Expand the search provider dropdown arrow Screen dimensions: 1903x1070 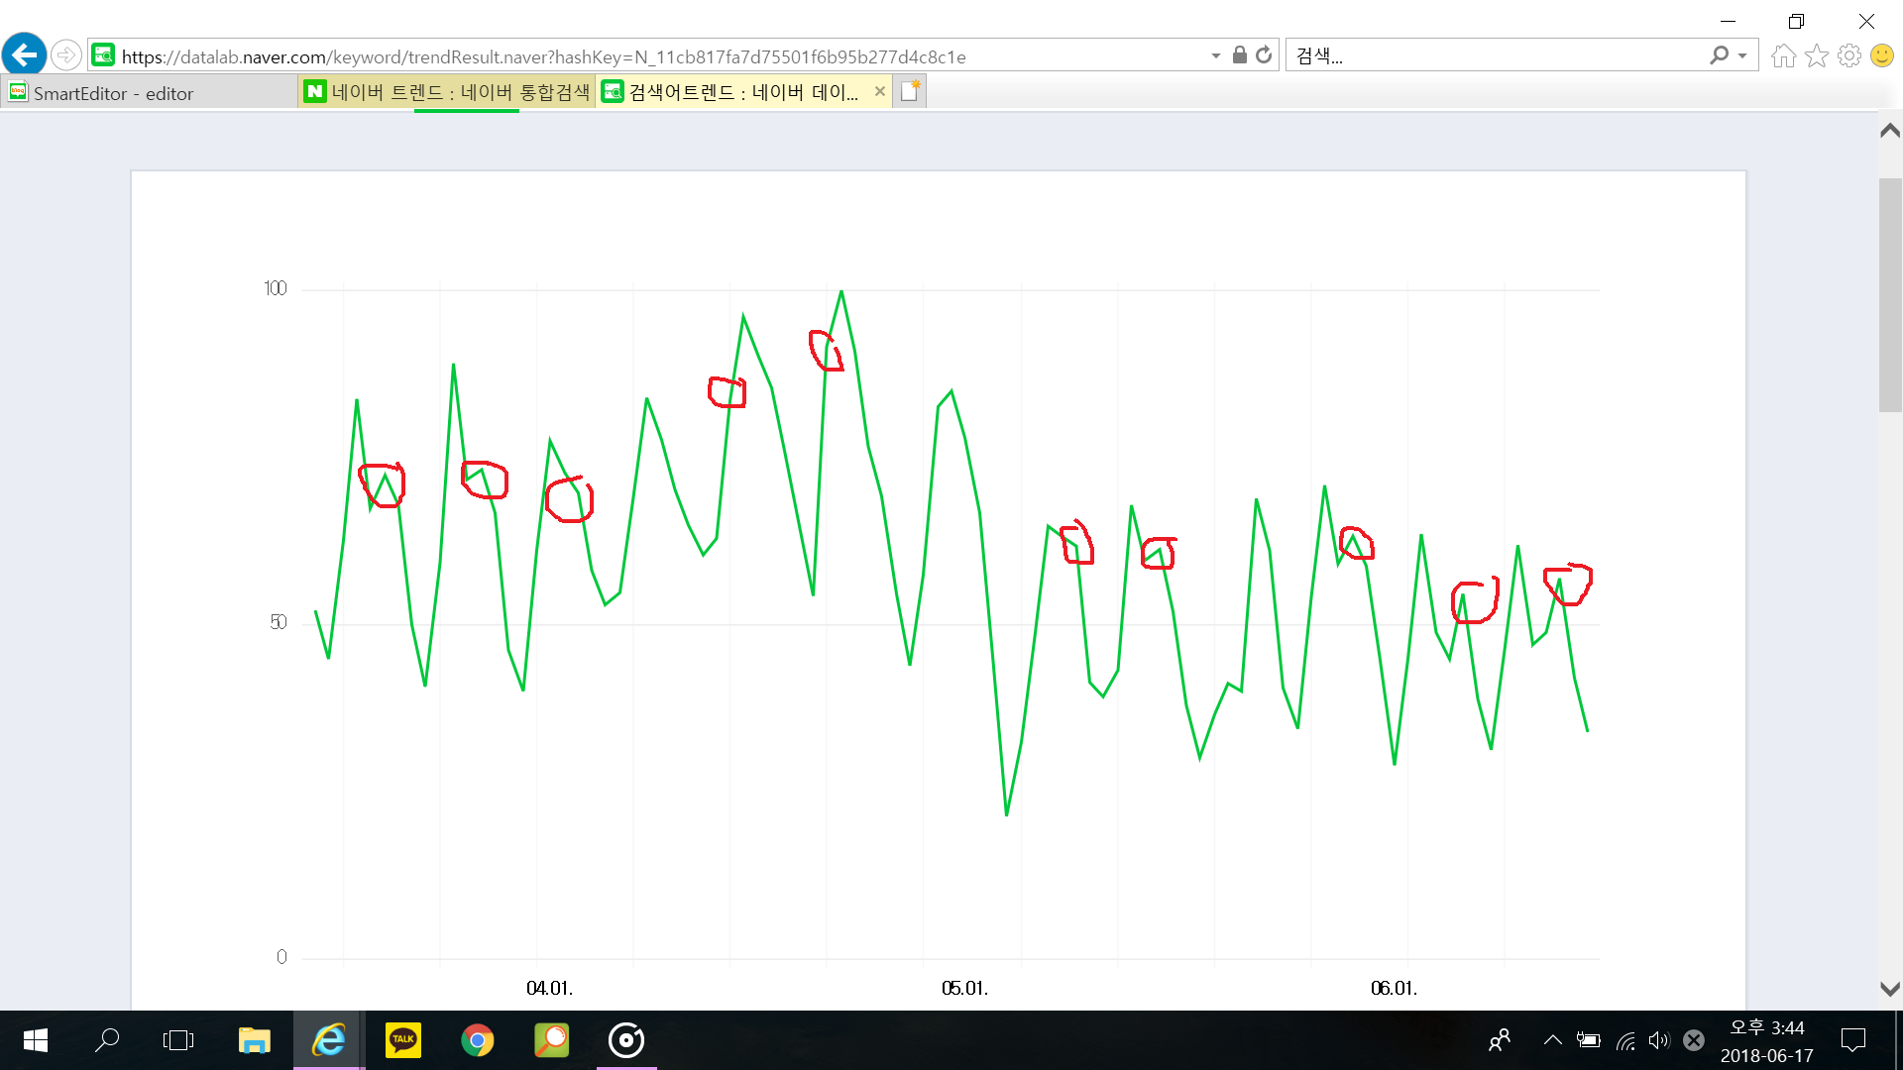(1742, 55)
